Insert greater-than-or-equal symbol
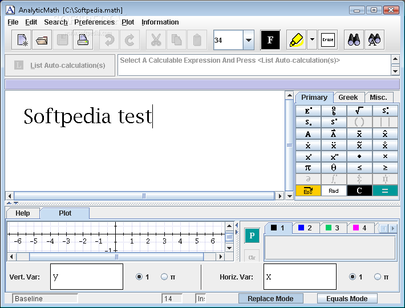 pos(385,168)
